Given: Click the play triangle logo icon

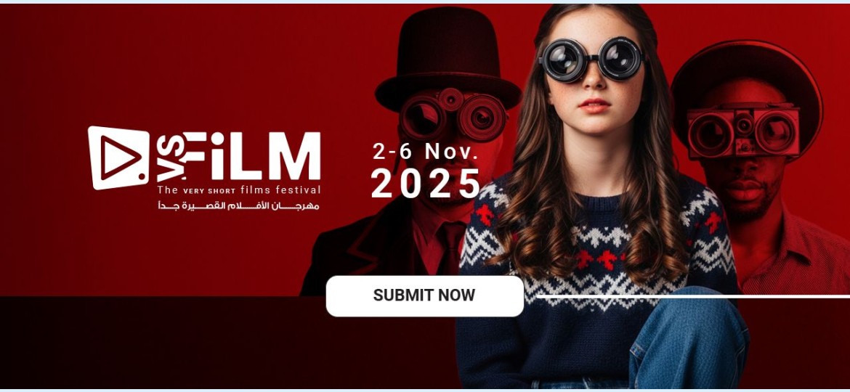Looking at the screenshot, I should click(x=118, y=158).
